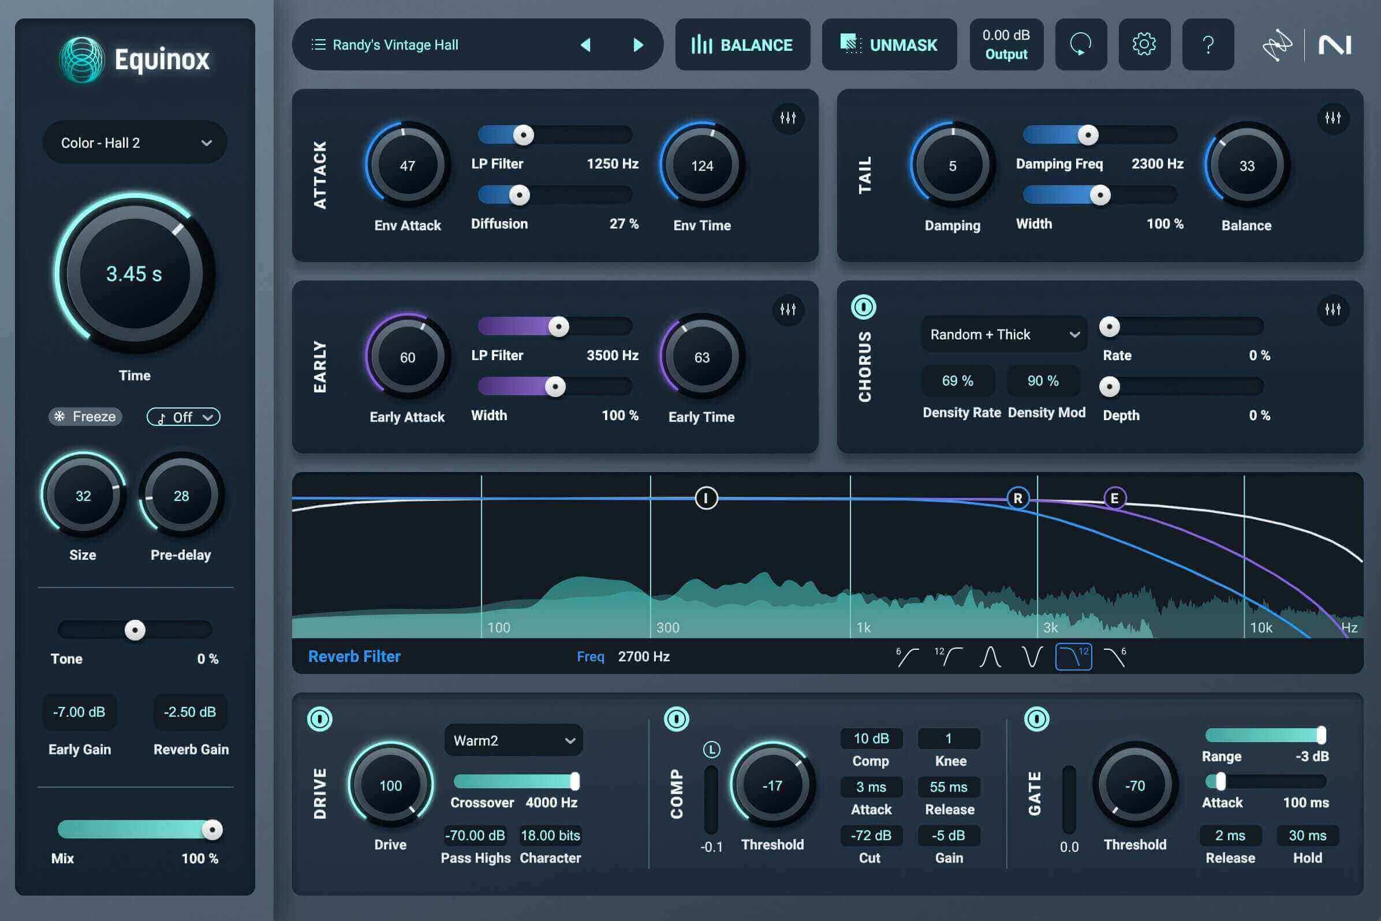Select the 12 dB low-pass filter shape
This screenshot has width=1381, height=921.
pos(1074,657)
